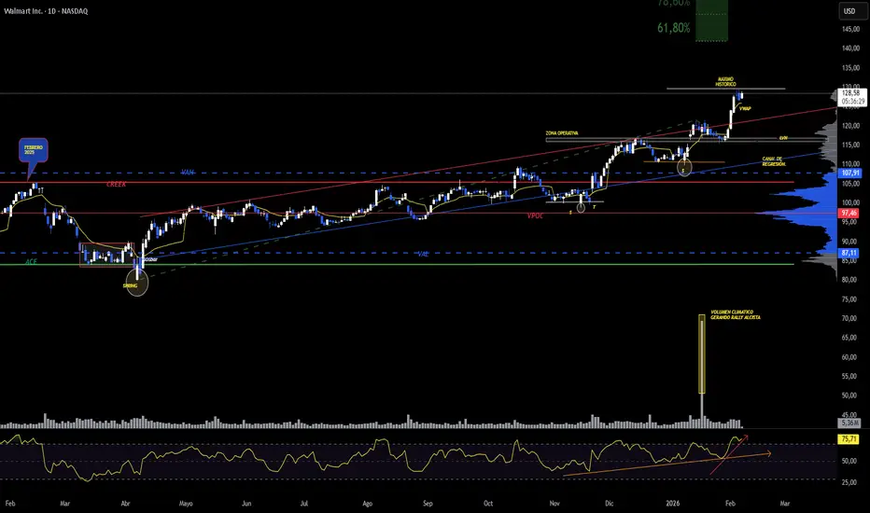Click the Nov month label
The image size is (870, 513).
554,504
